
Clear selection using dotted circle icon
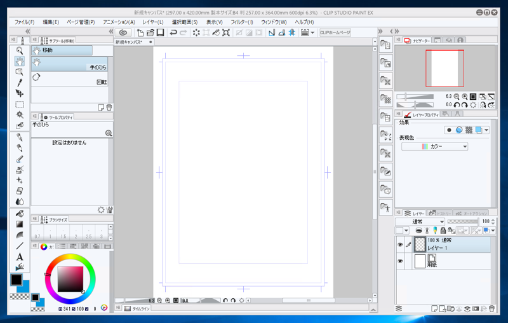(x=196, y=32)
